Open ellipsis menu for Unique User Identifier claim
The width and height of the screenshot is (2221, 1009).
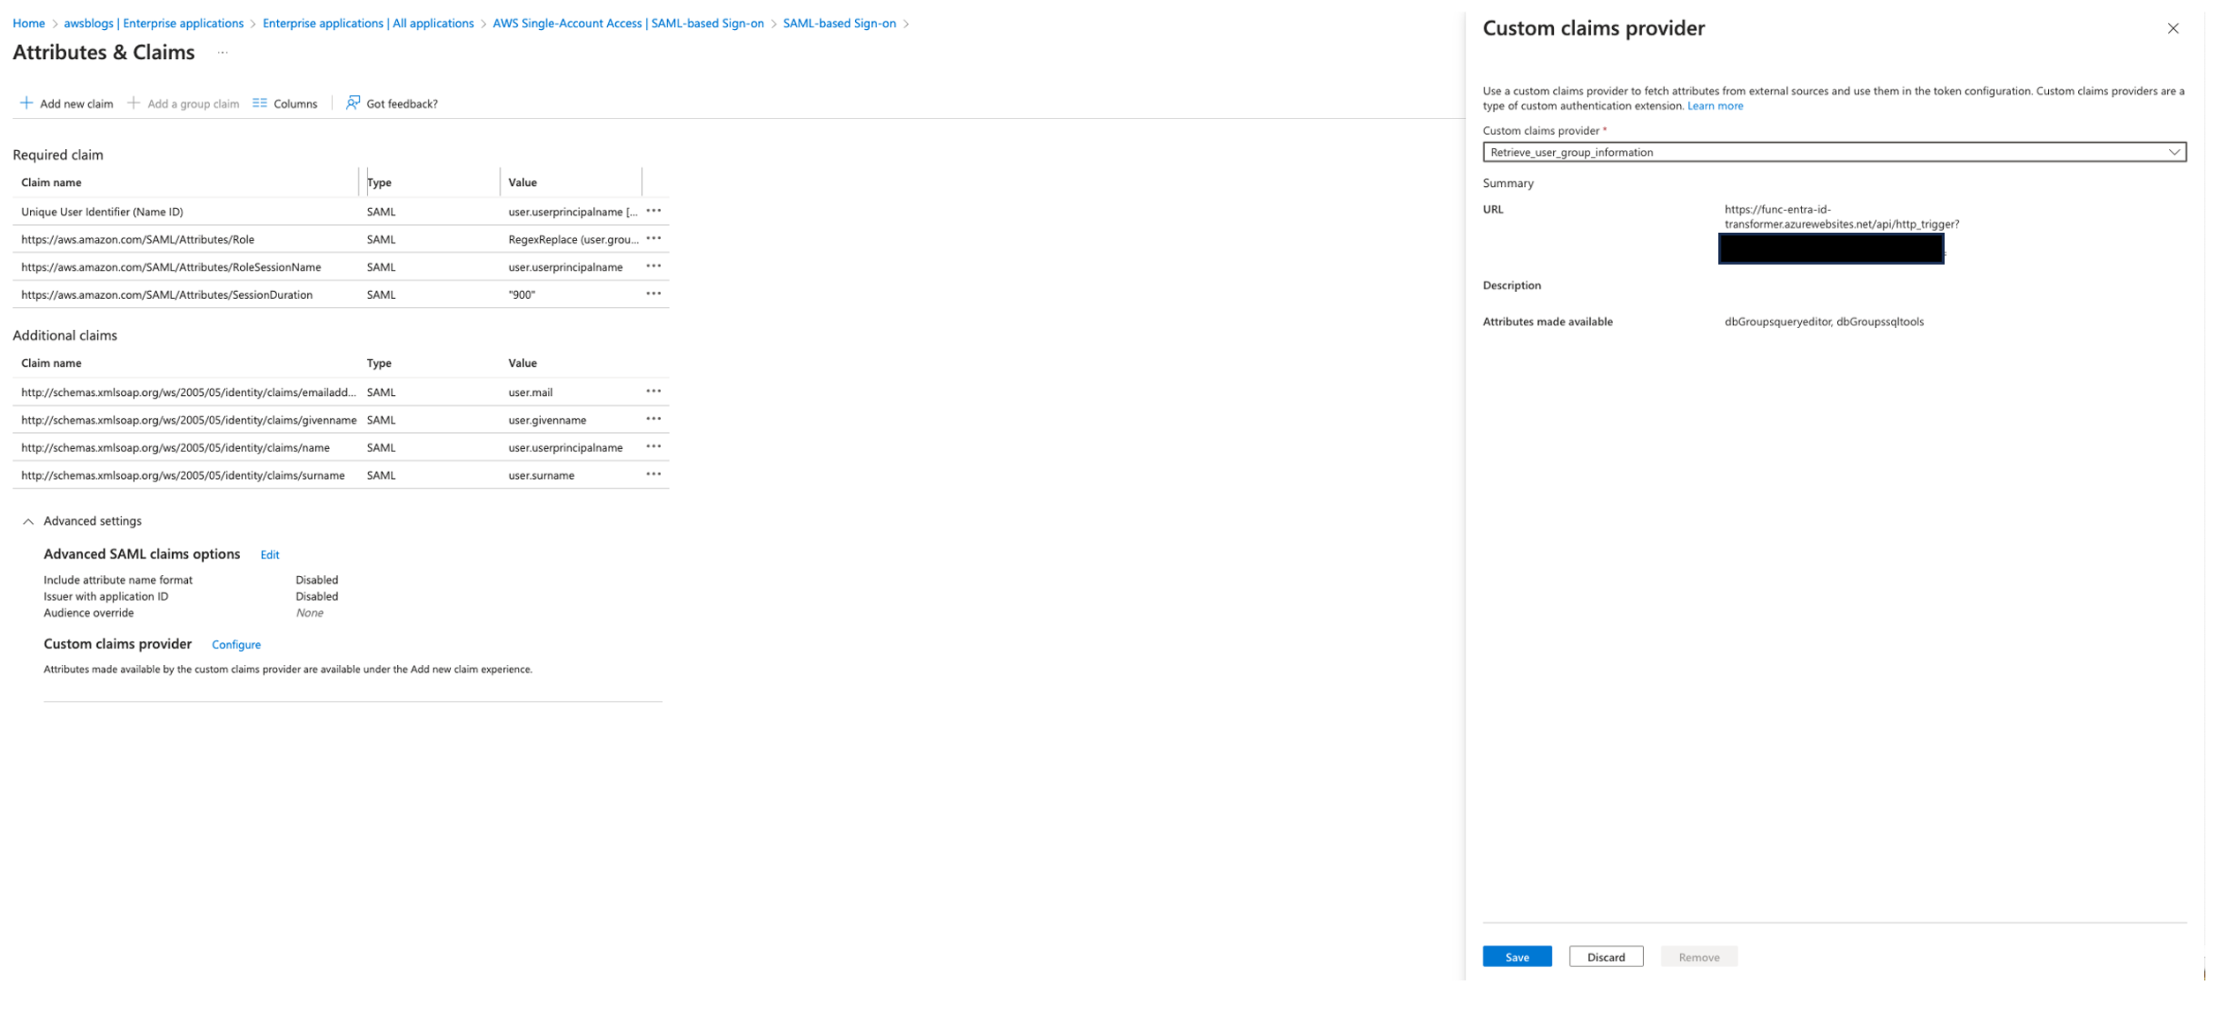653,212
